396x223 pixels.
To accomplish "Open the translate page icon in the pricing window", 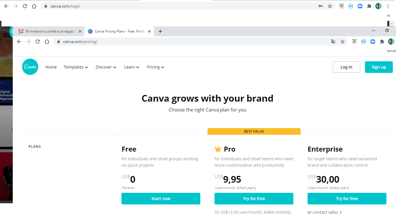I will pos(333,42).
